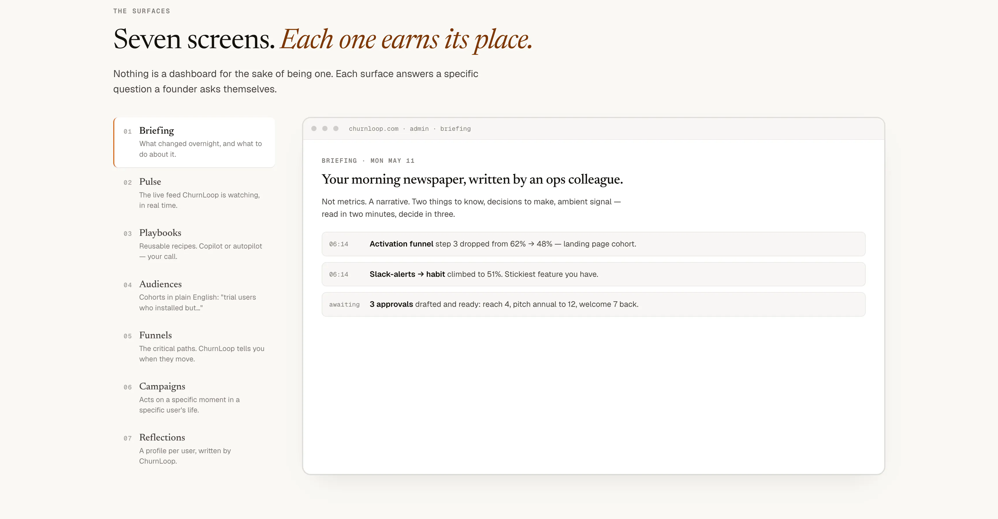Switch to the Pulse surface tab
The image size is (998, 519).
click(194, 193)
